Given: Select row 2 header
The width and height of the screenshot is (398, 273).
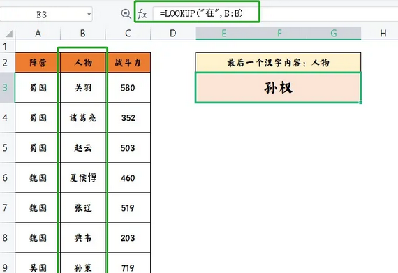Looking at the screenshot, I should tap(8, 62).
